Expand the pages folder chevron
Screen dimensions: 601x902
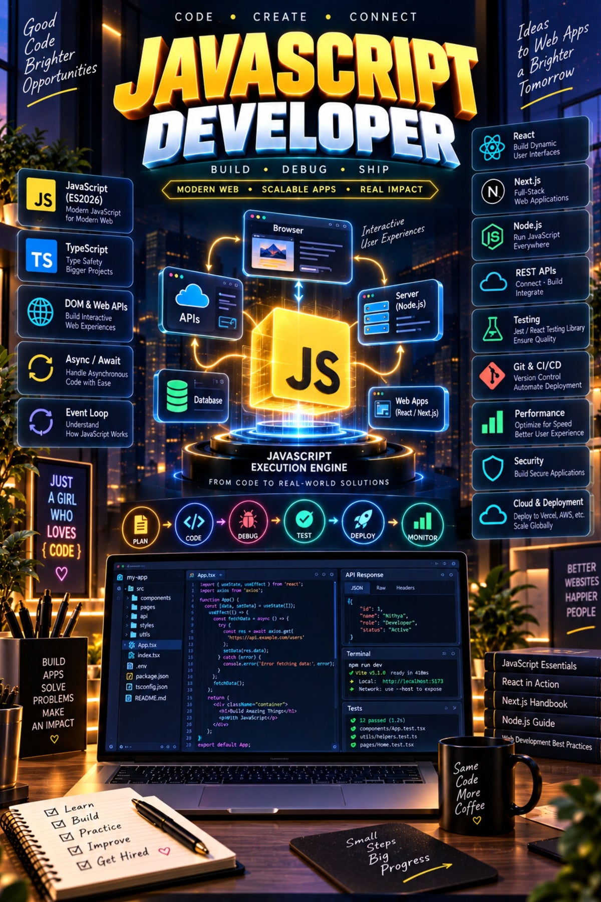click(x=128, y=607)
